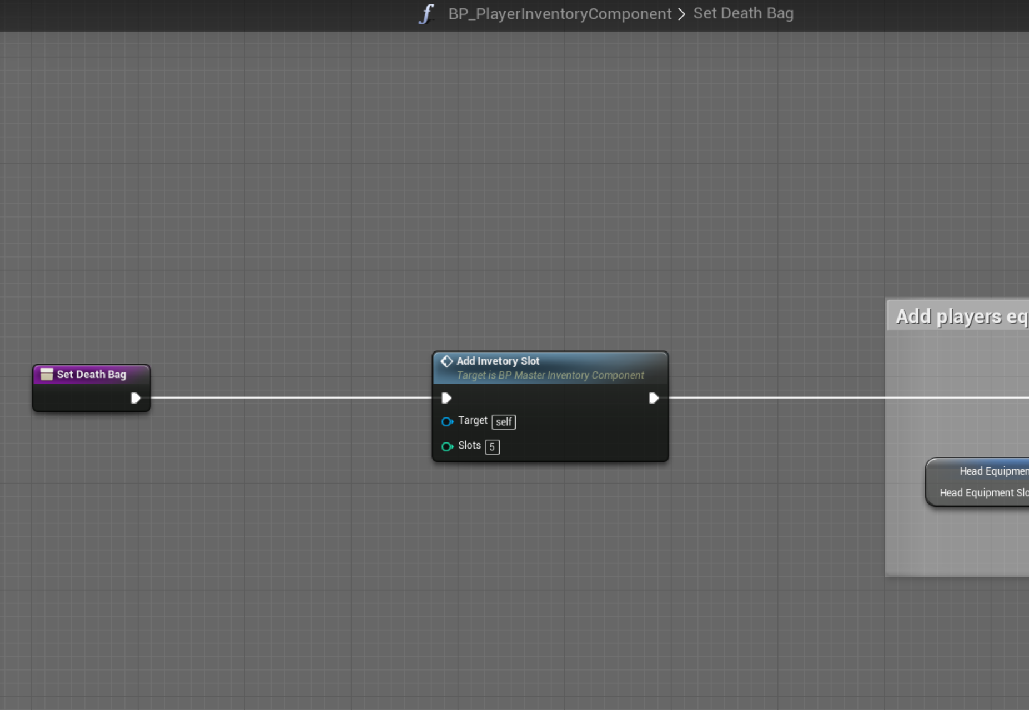
Task: Click Add Invetory Slot input exec pin
Action: tap(446, 398)
